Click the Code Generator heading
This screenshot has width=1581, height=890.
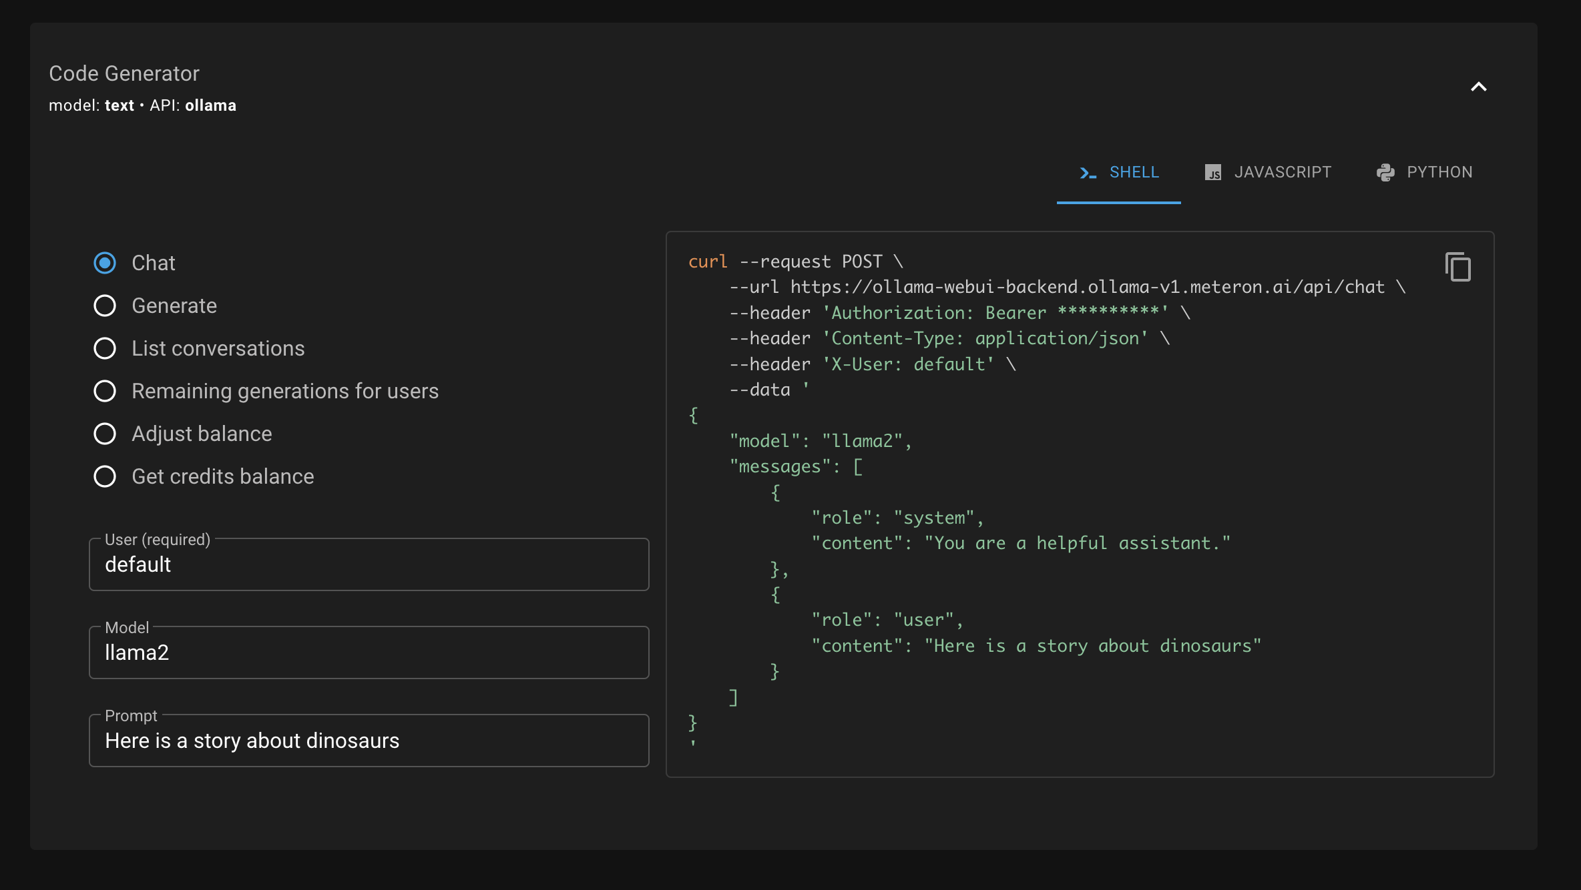click(124, 73)
